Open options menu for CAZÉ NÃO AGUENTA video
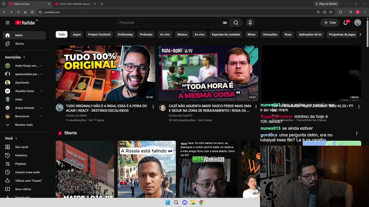 pyautogui.click(x=256, y=107)
